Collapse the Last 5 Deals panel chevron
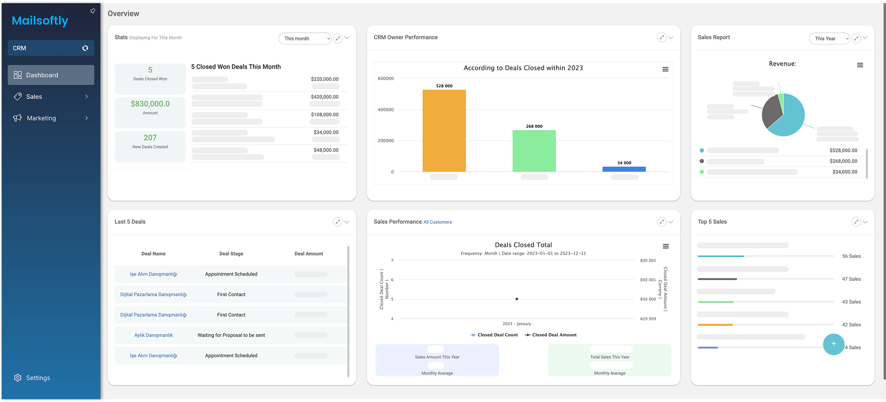 tap(347, 222)
